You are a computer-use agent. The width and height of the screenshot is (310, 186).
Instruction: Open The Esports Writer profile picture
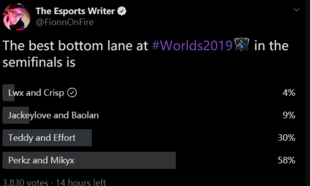16,17
